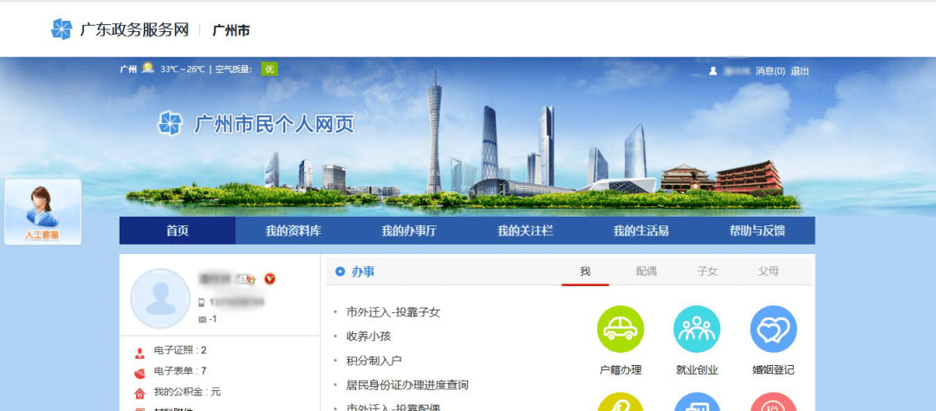Click the profile avatar picture
Screen dimensions: 936x411
(x=160, y=298)
